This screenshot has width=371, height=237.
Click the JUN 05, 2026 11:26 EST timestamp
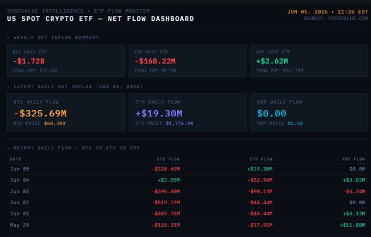pos(328,12)
